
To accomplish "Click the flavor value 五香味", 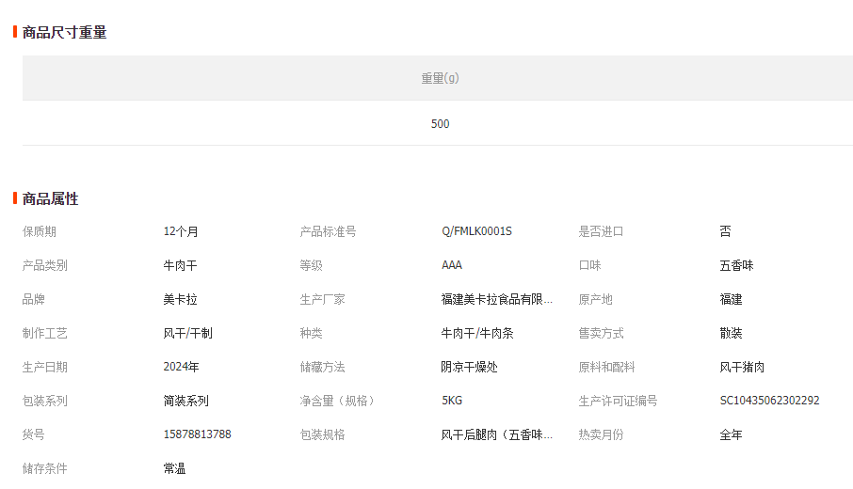I will pos(736,266).
